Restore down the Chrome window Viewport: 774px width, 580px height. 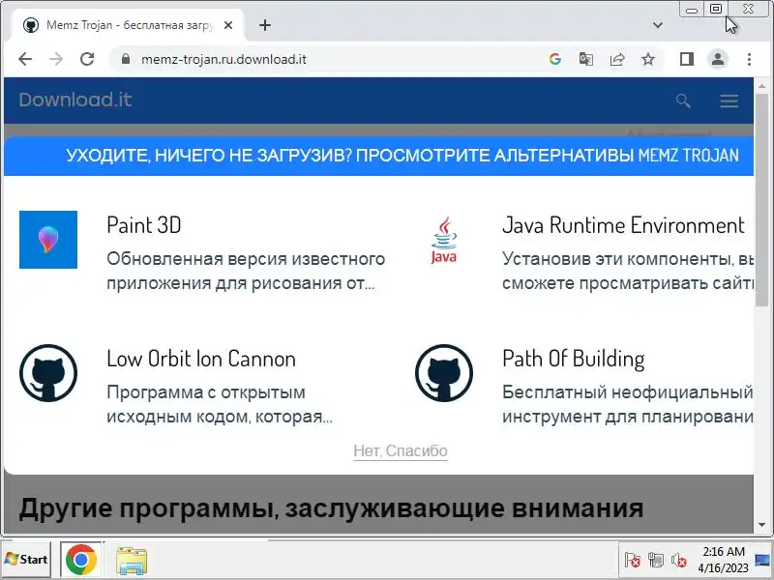pyautogui.click(x=716, y=9)
